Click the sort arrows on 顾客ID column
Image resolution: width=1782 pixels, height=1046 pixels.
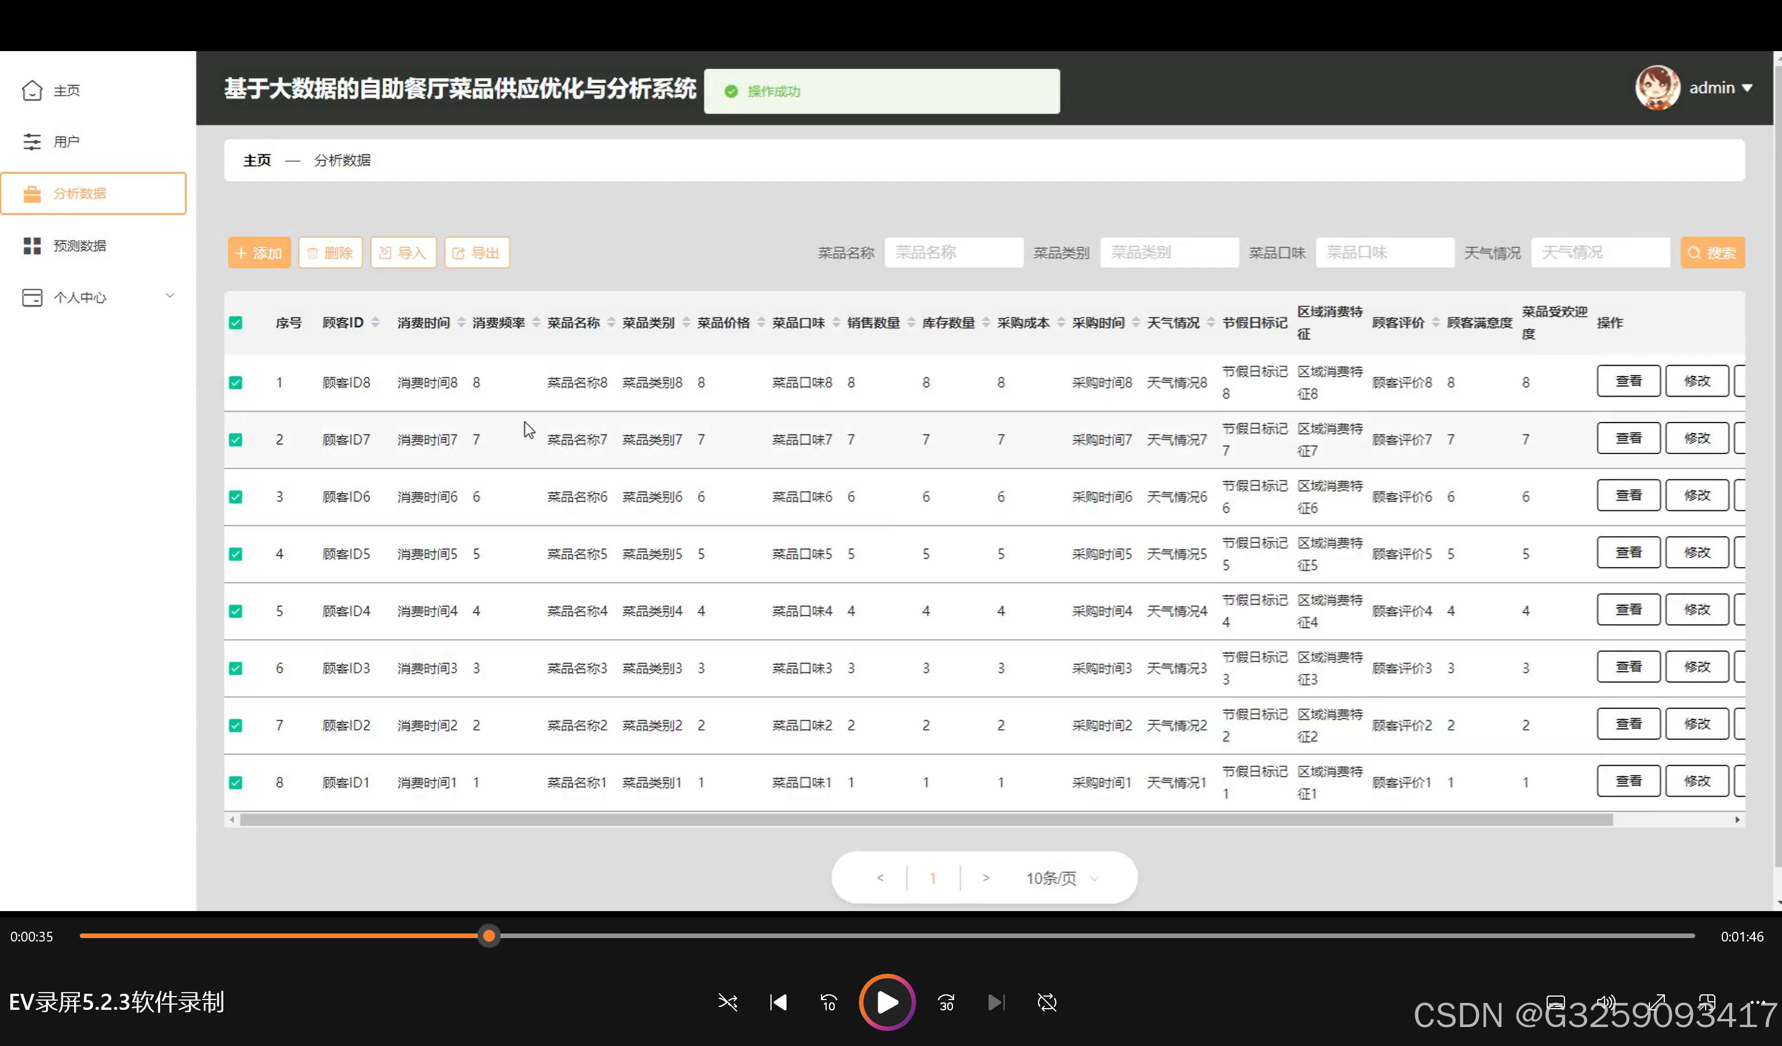pyautogui.click(x=375, y=323)
